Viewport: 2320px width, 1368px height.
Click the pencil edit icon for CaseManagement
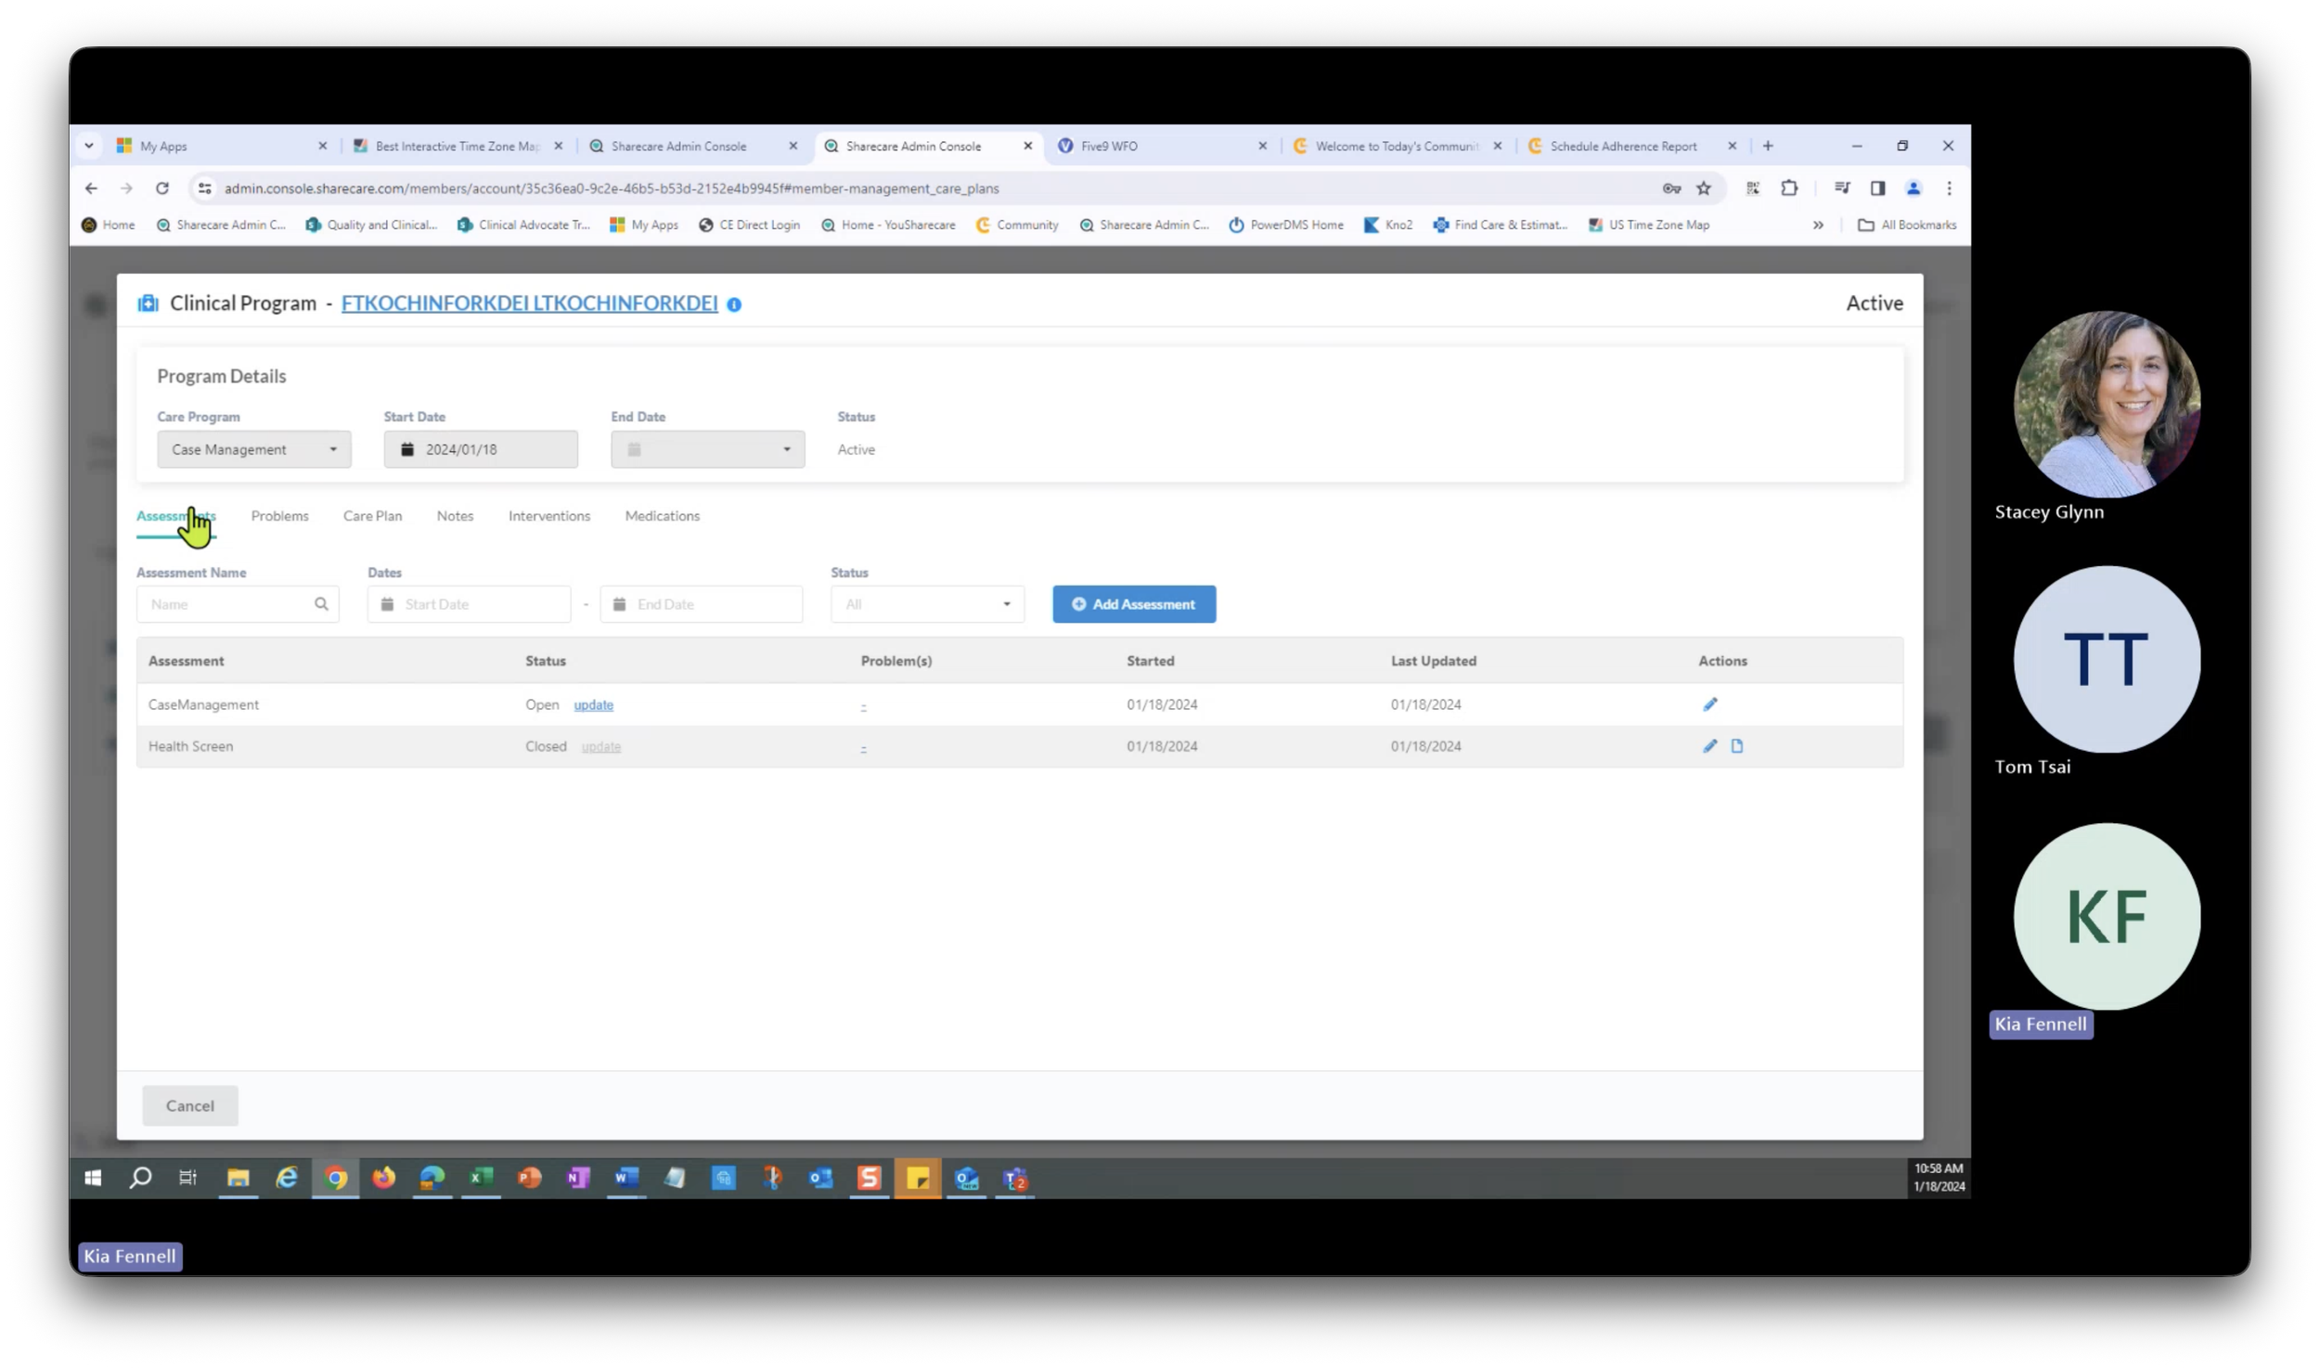click(x=1709, y=704)
